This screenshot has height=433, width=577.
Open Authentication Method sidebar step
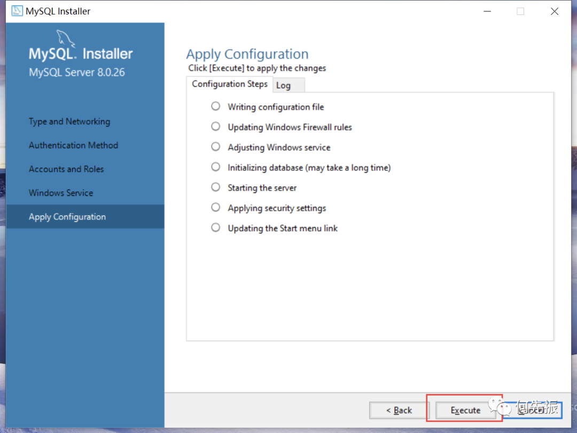click(x=74, y=145)
